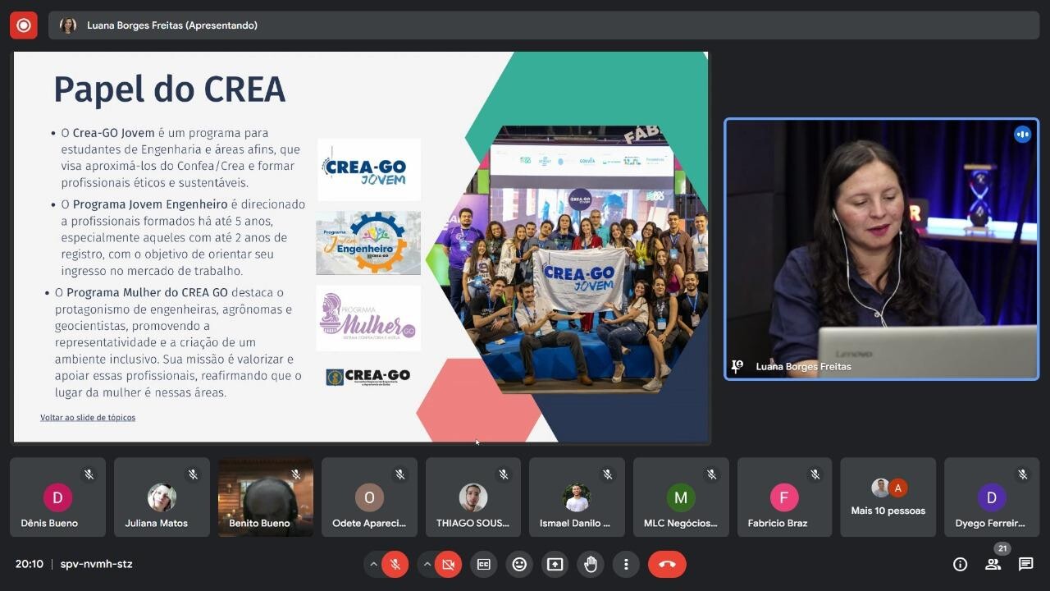Screen dimensions: 1050x591
Task: Click the participant count badge 21
Action: 1002,548
